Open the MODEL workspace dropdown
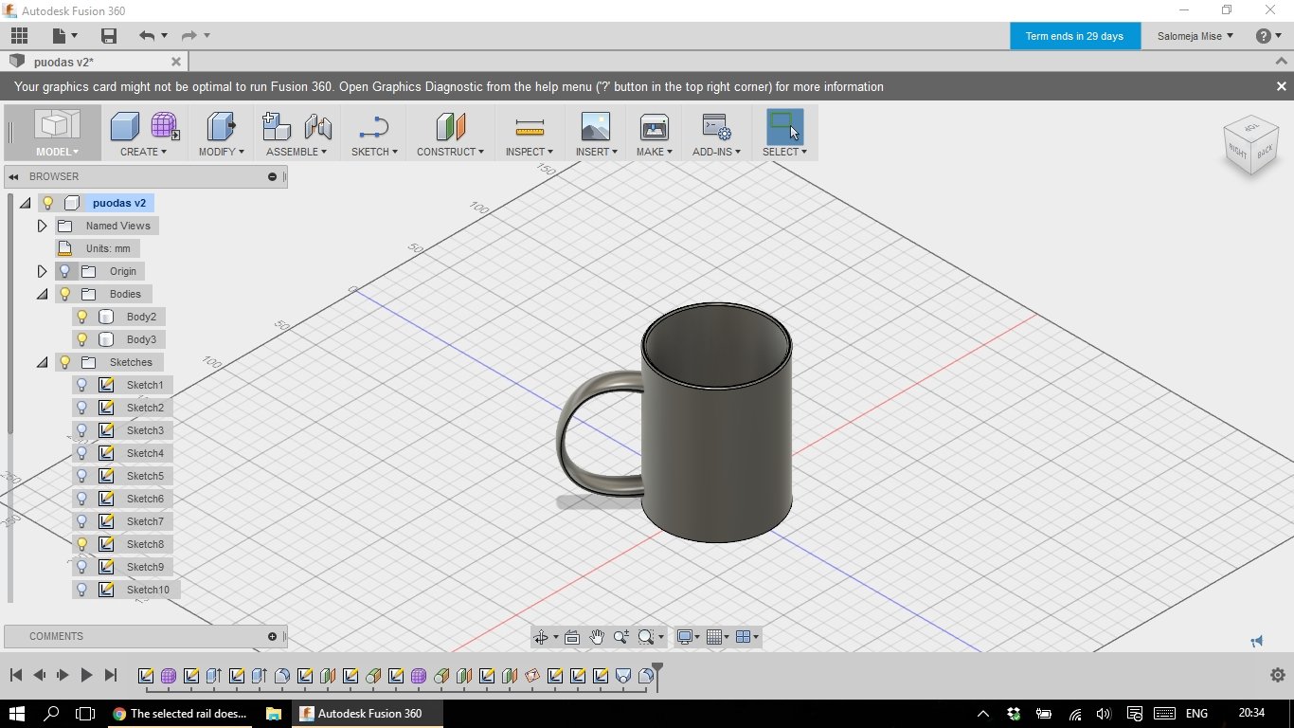Image resolution: width=1294 pixels, height=728 pixels. 57,152
